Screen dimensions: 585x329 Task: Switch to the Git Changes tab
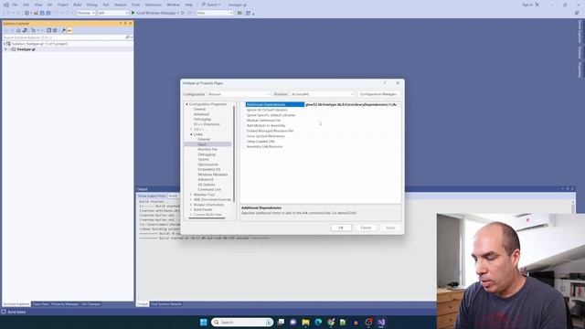(x=90, y=304)
